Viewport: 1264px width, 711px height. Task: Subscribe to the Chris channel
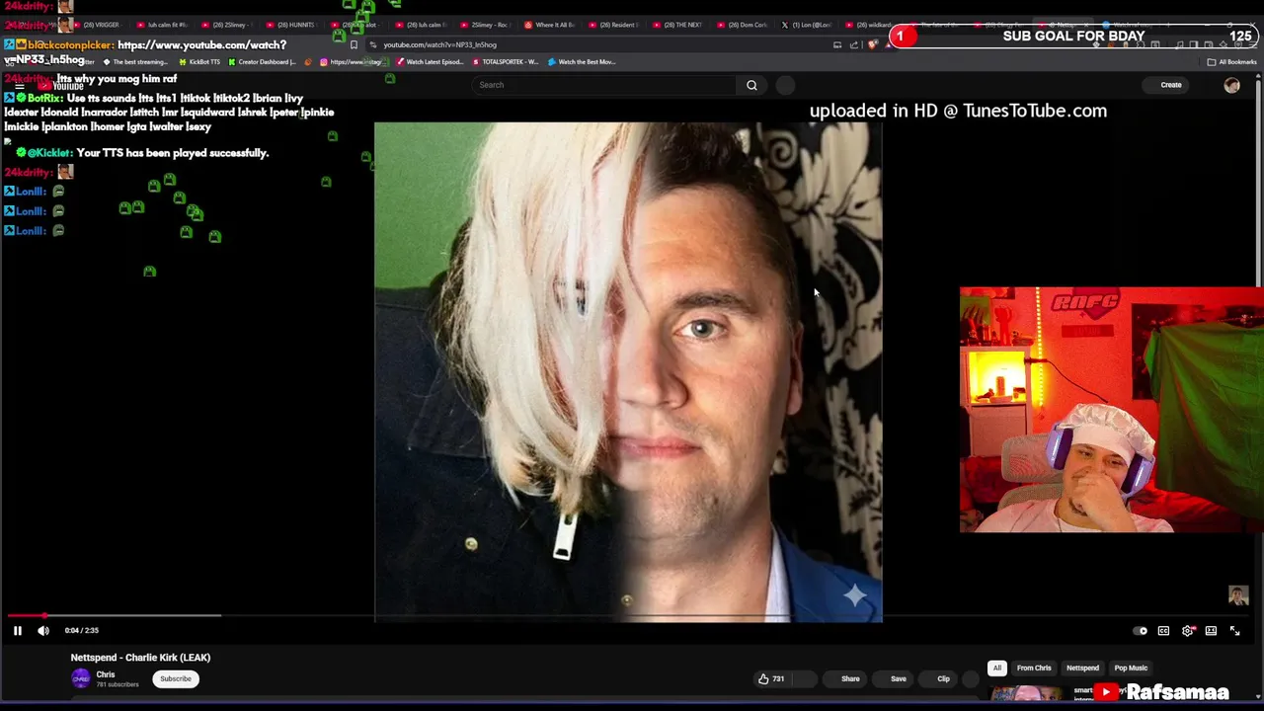pos(176,678)
